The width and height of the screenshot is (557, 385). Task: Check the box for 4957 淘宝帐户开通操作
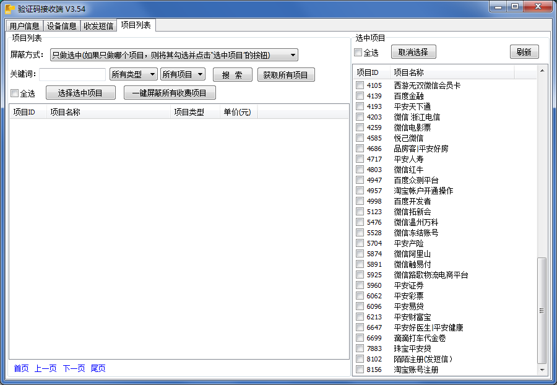tap(360, 191)
